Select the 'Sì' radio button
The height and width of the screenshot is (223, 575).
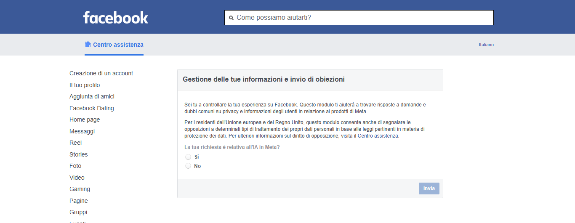pyautogui.click(x=188, y=157)
